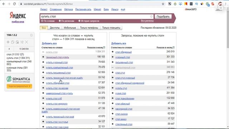Click 'подбор слов' link under logo
The height and width of the screenshot is (129, 229).
[18, 21]
